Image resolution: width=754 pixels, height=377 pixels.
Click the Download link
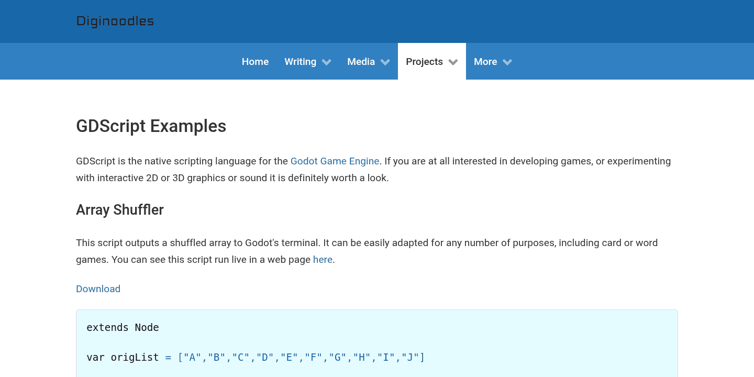pos(98,289)
